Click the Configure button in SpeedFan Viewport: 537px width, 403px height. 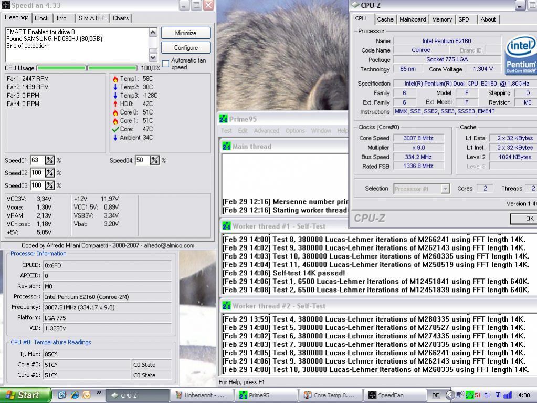186,48
